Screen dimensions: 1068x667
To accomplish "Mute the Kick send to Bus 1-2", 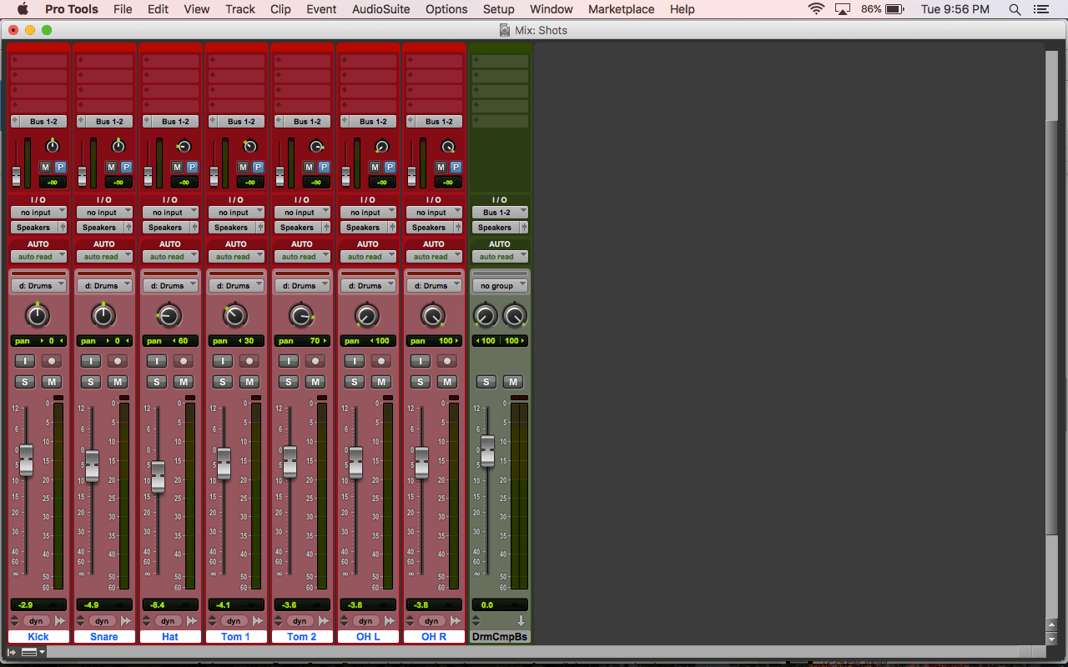I will pos(45,168).
